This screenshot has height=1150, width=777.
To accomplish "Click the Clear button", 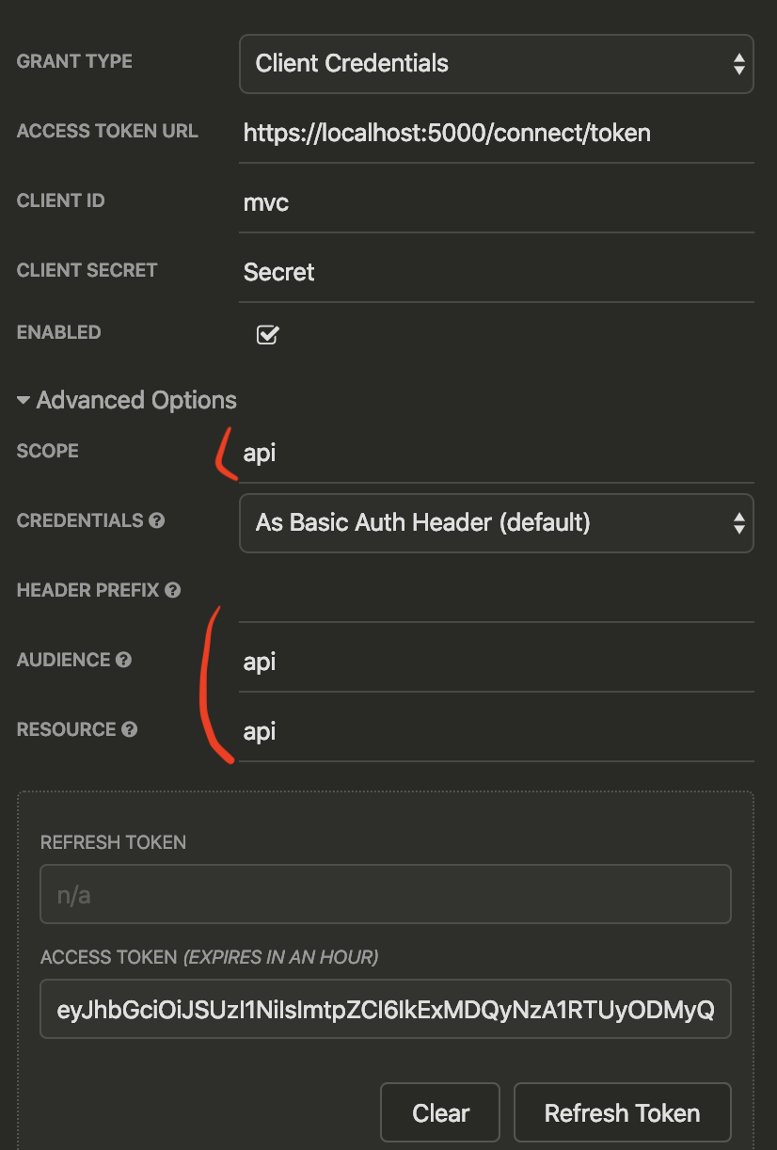I will point(440,1113).
